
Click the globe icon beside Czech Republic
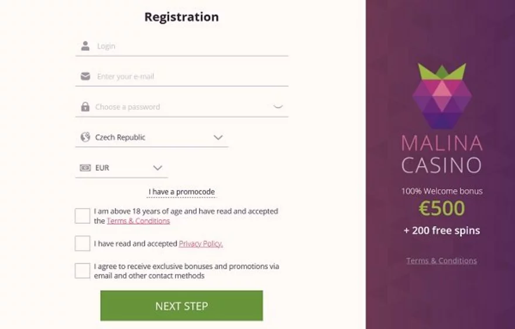pyautogui.click(x=85, y=137)
